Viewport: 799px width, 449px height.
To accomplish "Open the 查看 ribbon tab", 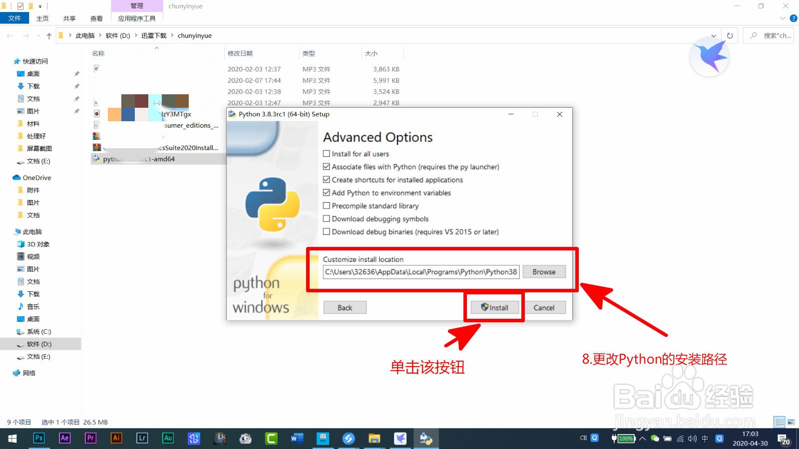I will pos(96,18).
